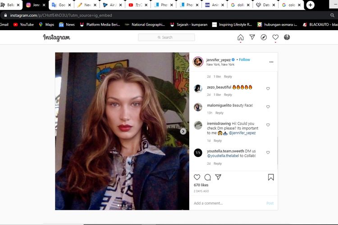The height and width of the screenshot is (225, 338).
Task: Reply to iremisdrawing's comment
Action: pyautogui.click(x=218, y=141)
